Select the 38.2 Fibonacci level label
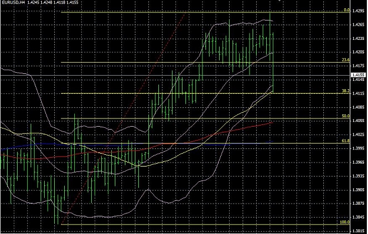Viewport: 368px width, 234px height. pyautogui.click(x=346, y=91)
